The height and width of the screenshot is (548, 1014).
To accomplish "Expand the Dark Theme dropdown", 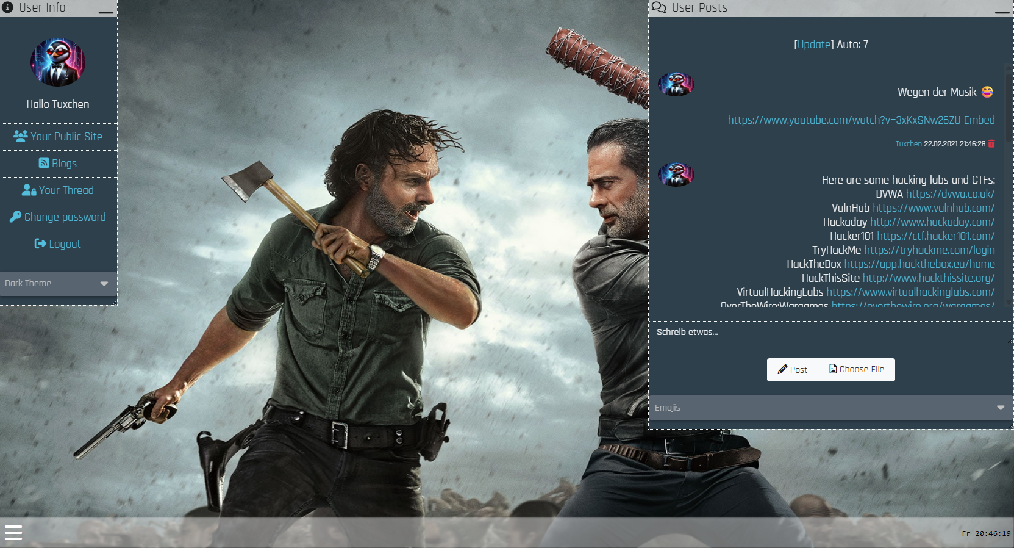I will (58, 283).
